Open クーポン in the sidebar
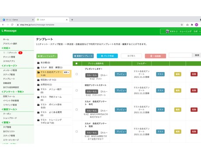This screenshot has height=166, width=201. [7, 114]
